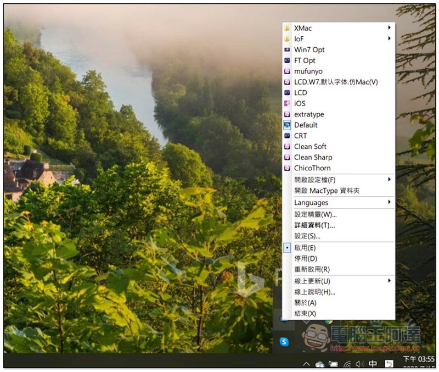Screen dimensions: 439x372
Task: Click the IoF folder icon
Action: (x=287, y=38)
